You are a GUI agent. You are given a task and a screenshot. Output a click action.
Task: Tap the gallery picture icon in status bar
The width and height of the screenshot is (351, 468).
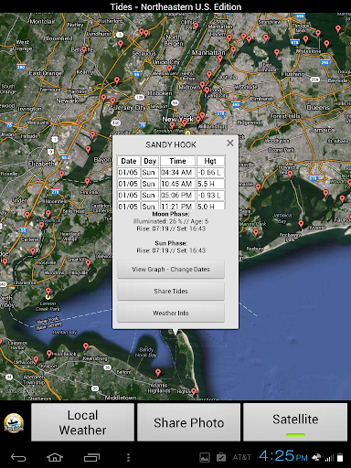point(205,457)
